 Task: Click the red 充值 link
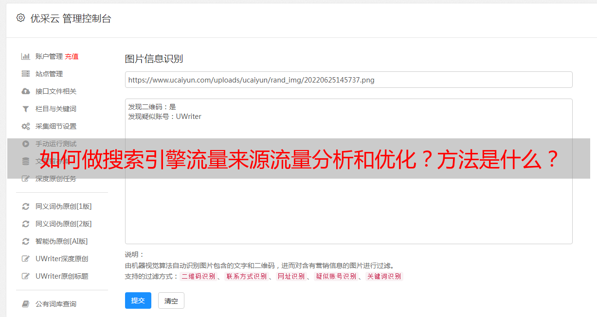click(72, 56)
